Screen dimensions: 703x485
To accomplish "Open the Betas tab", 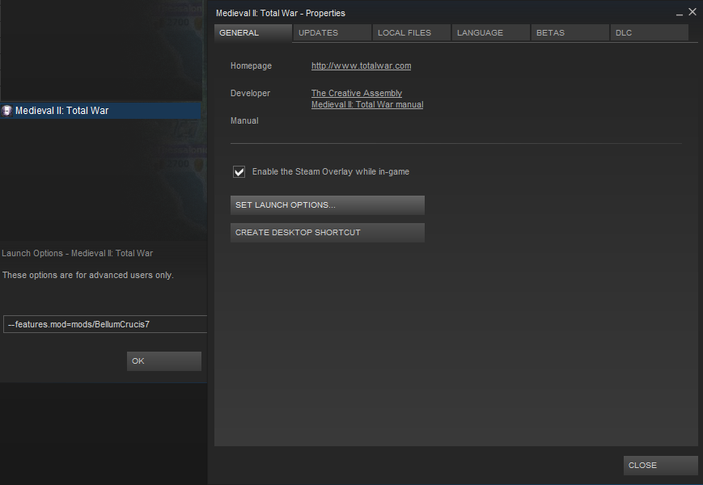I will tap(570, 33).
